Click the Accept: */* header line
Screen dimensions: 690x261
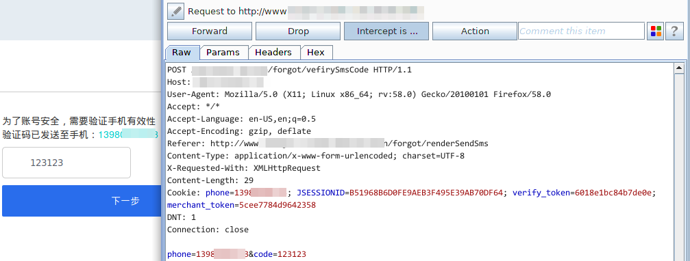coord(194,107)
